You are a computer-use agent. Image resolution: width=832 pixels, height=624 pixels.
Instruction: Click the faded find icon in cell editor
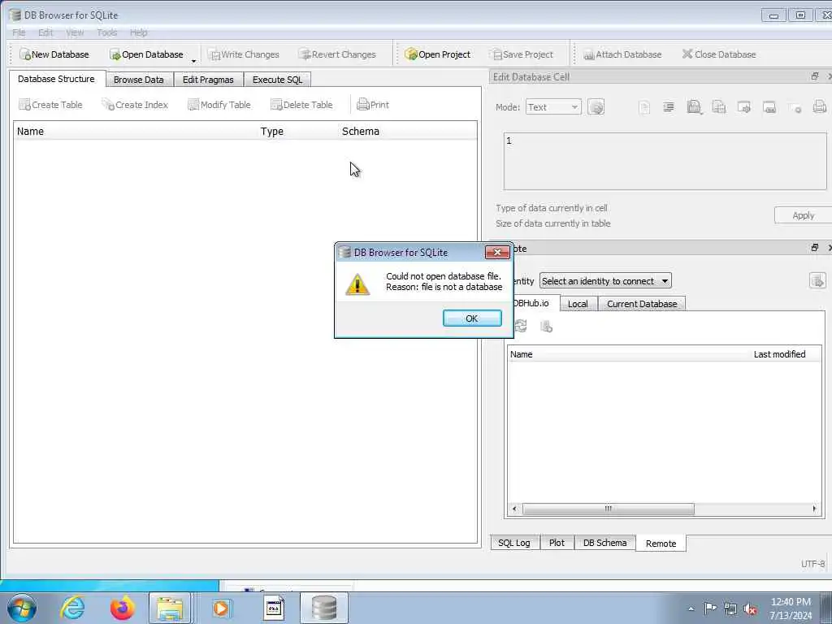795,108
